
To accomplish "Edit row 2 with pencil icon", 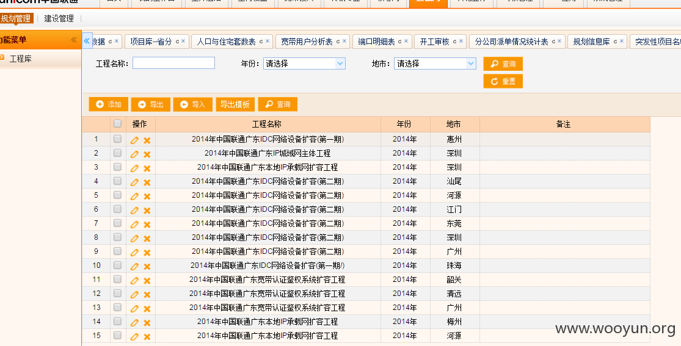I will pyautogui.click(x=134, y=154).
